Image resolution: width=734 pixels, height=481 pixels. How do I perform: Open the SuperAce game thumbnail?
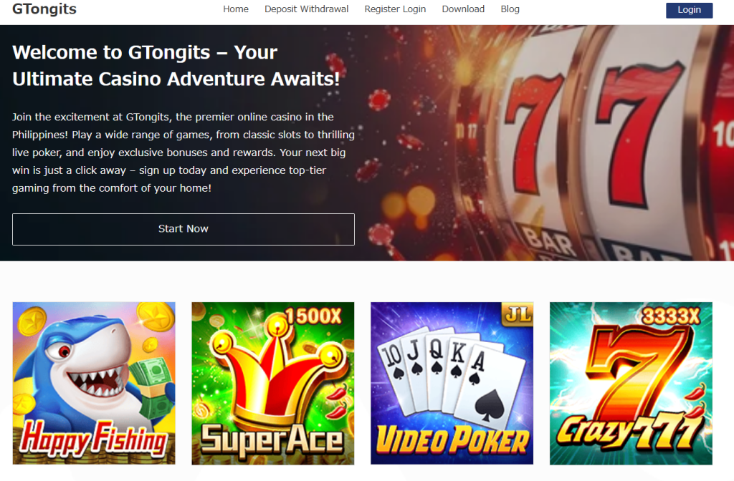pos(273,384)
